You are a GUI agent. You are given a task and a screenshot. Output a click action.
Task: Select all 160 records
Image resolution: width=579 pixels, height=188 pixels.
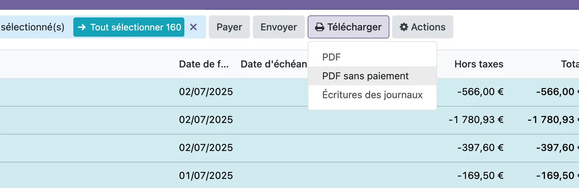129,27
